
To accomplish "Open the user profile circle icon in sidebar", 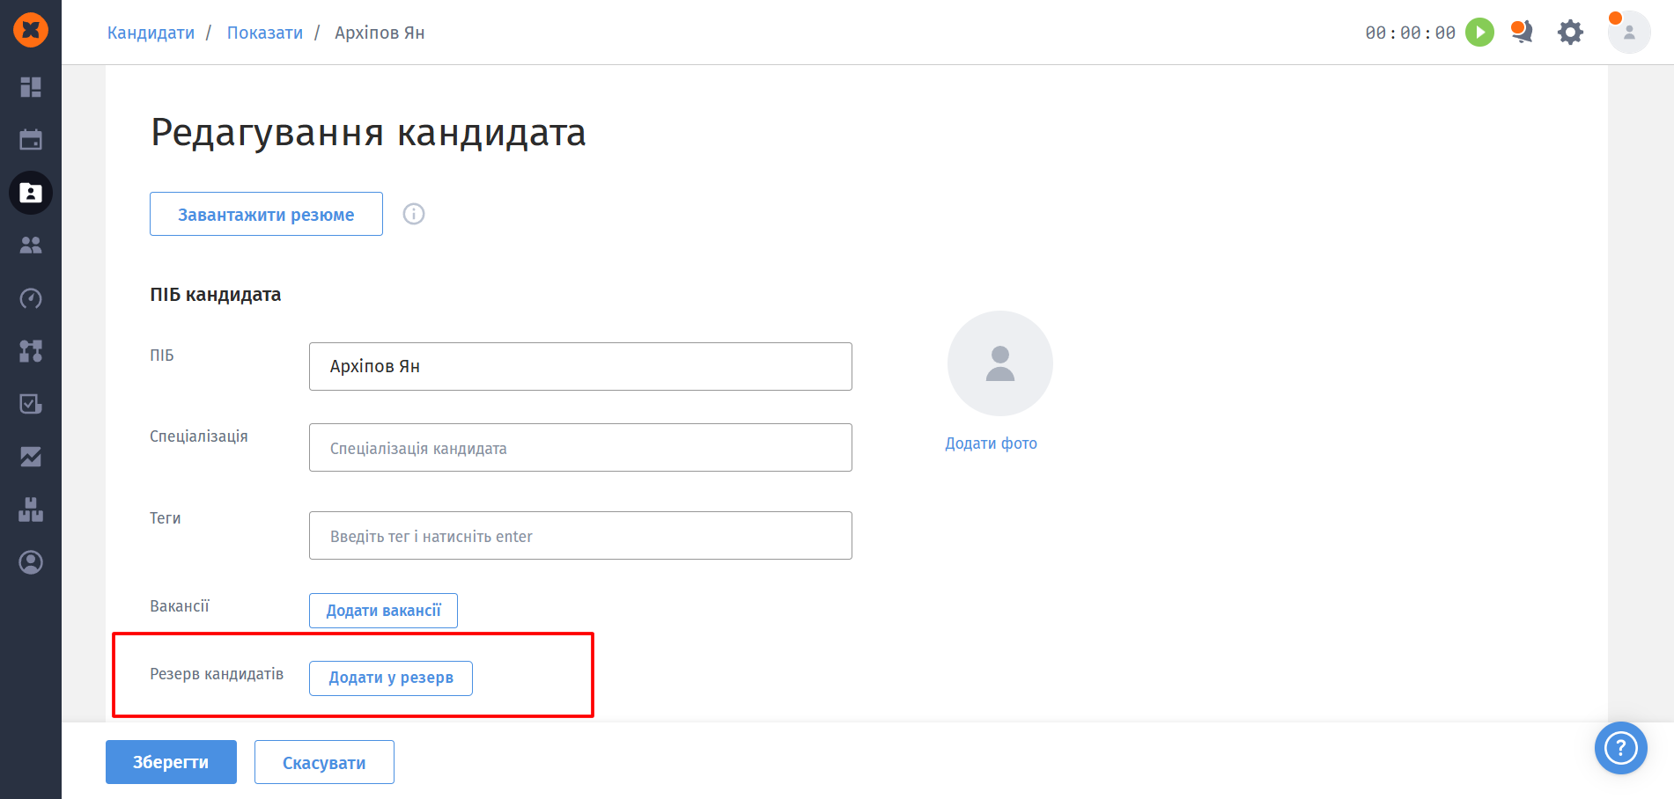I will pyautogui.click(x=31, y=562).
